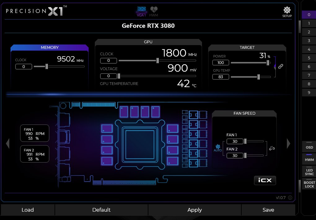Select profile slot 4
The height and width of the screenshot is (220, 316).
[309, 49]
